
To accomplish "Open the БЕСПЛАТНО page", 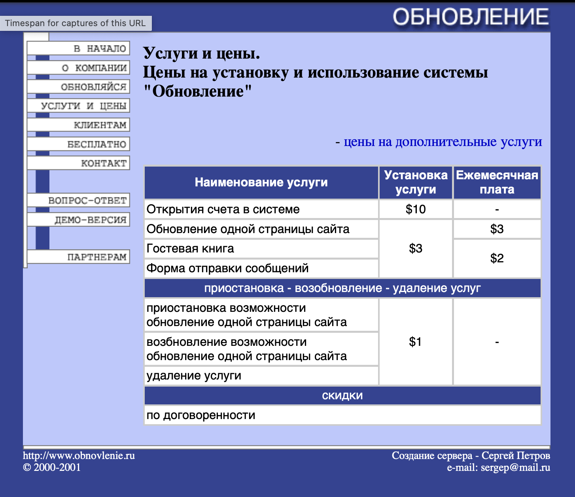I will point(78,144).
